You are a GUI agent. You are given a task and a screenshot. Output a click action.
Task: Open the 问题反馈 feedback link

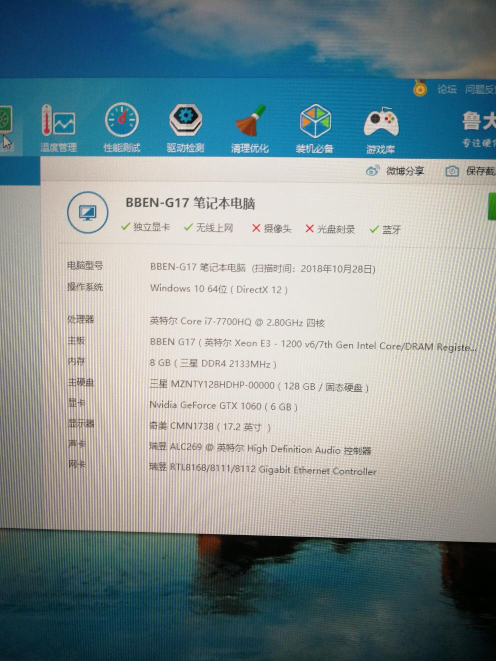pyautogui.click(x=480, y=90)
